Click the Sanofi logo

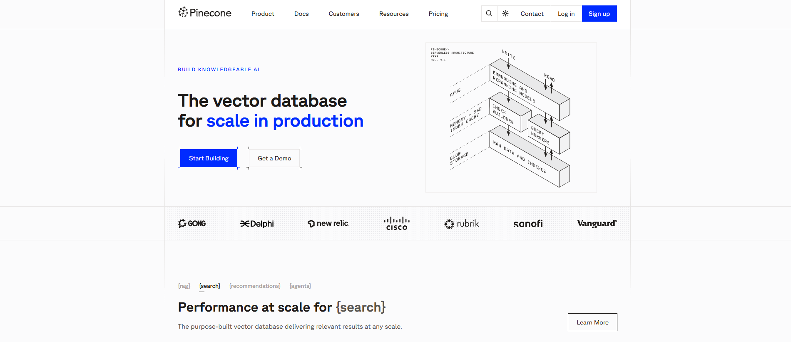click(x=528, y=224)
